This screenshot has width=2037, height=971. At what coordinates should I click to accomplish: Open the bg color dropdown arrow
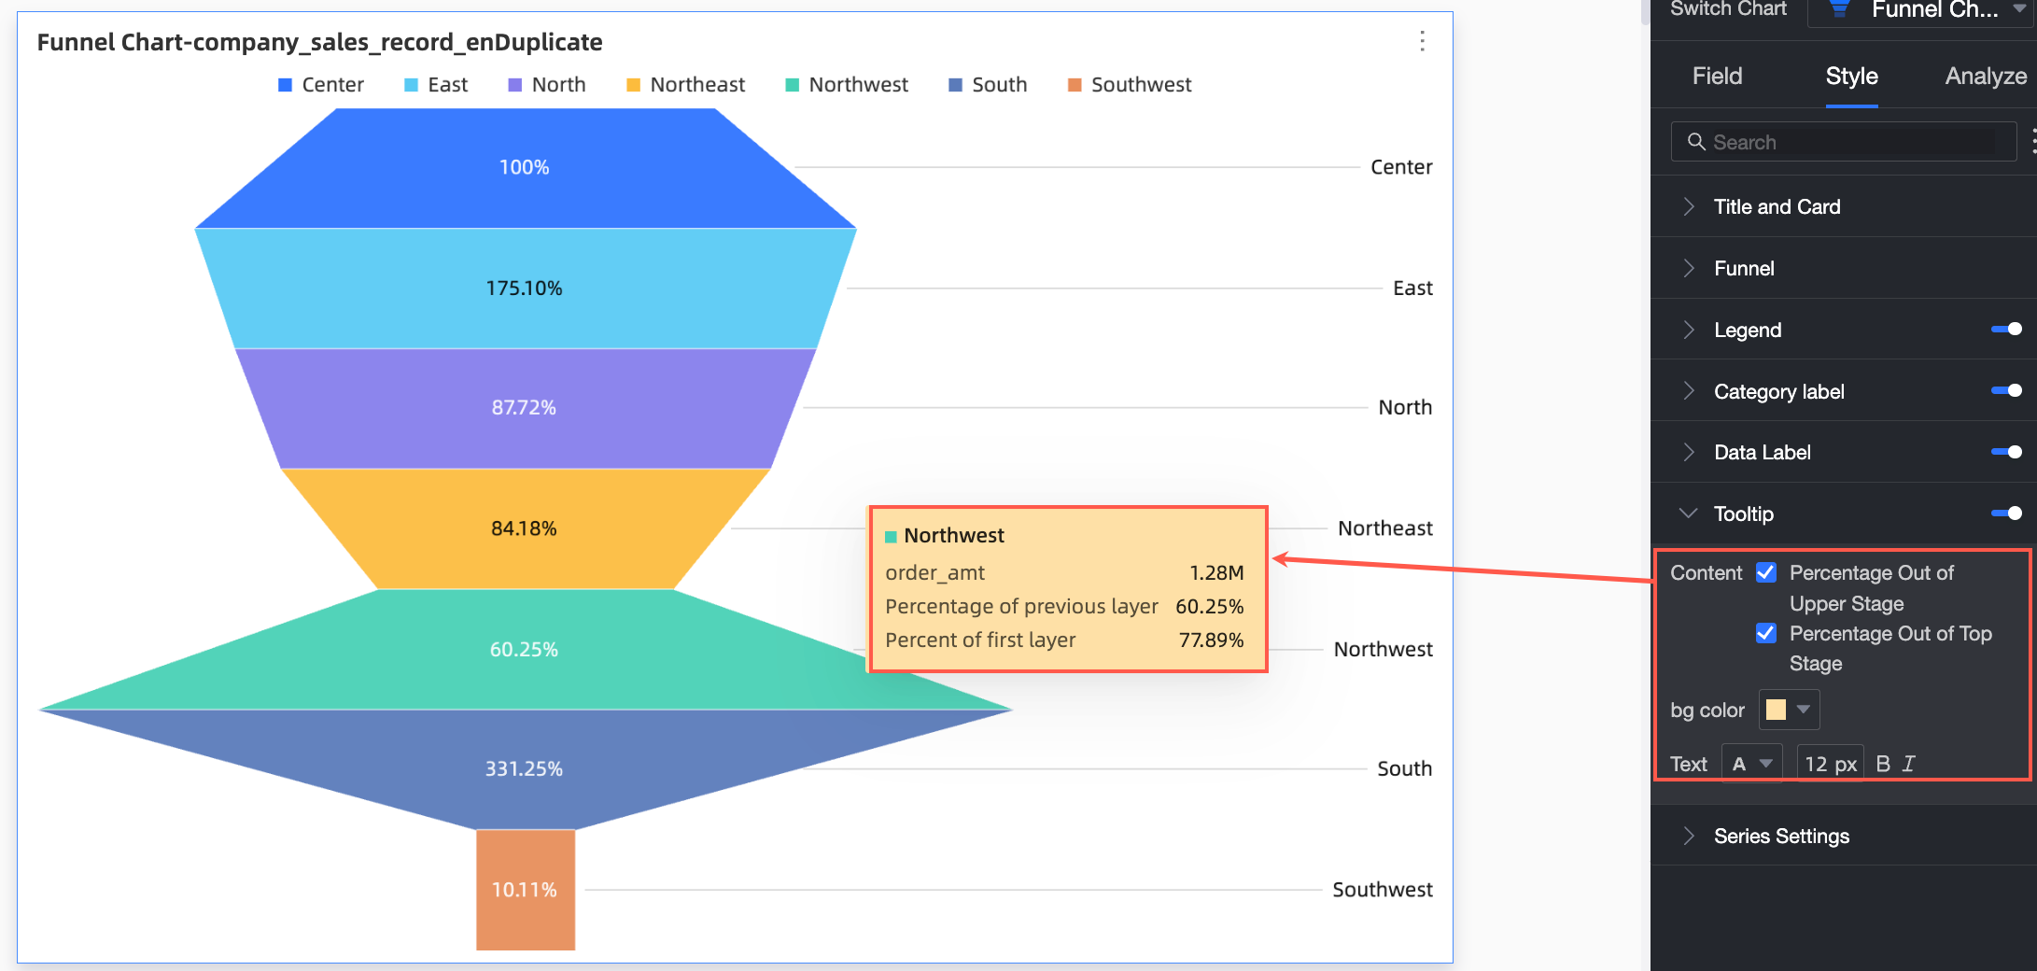click(x=1804, y=710)
